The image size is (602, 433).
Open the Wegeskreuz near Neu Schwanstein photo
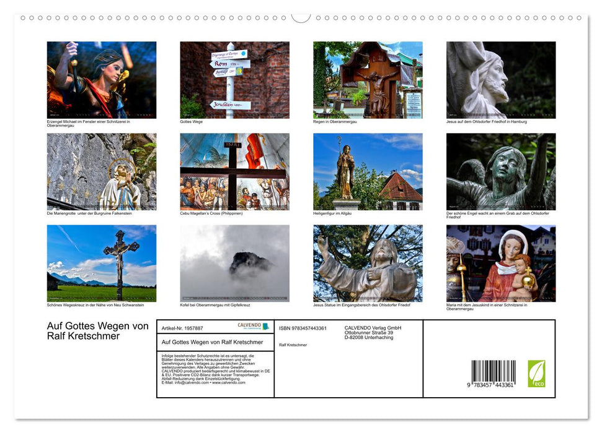click(102, 263)
